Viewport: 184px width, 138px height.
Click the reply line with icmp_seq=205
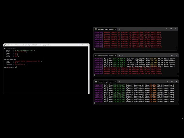pyautogui.click(x=135, y=66)
